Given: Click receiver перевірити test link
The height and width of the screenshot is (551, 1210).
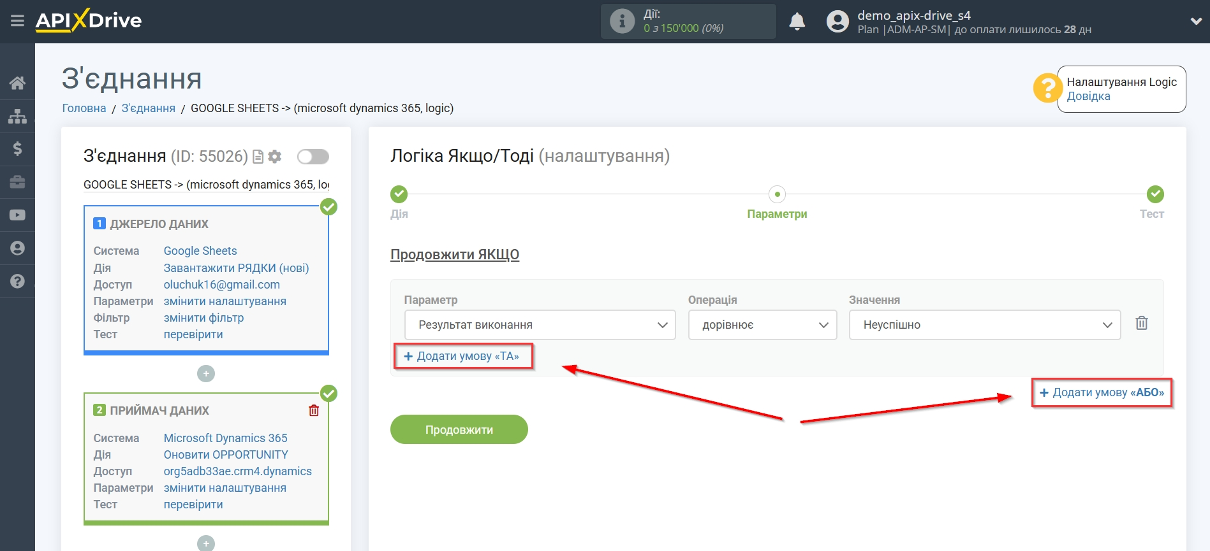Looking at the screenshot, I should 193,504.
